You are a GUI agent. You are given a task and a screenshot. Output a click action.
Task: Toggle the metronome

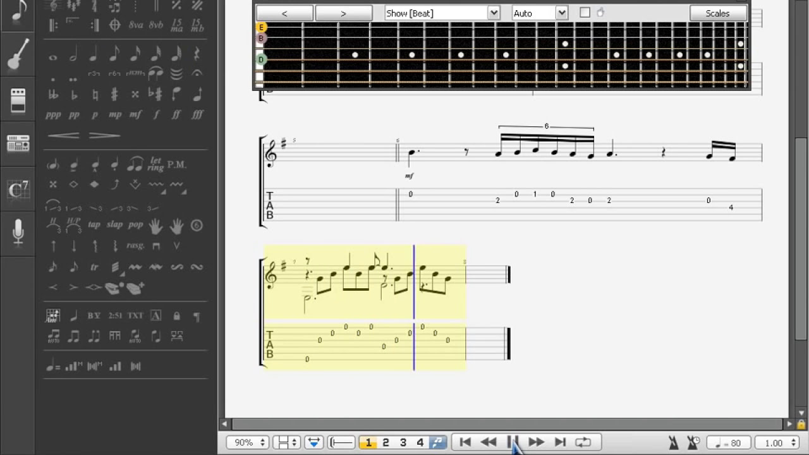674,442
